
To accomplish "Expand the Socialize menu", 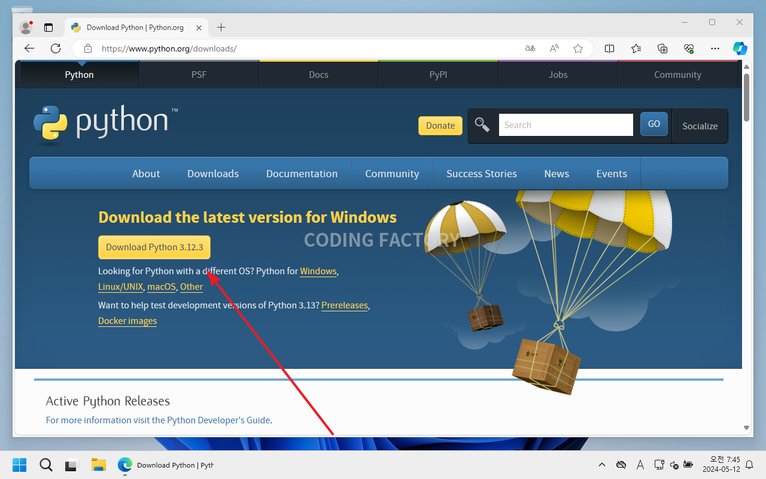I will 700,126.
